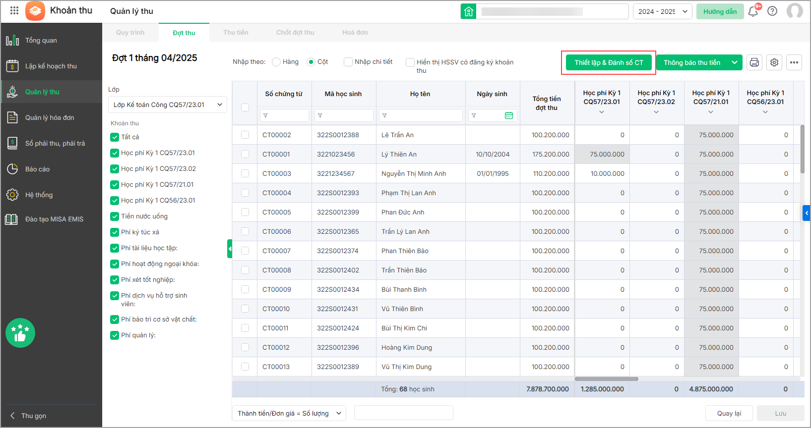Check Hiển thị HSSV có đăng ký khoản thu
Screen dimensions: 811x428
click(x=410, y=62)
